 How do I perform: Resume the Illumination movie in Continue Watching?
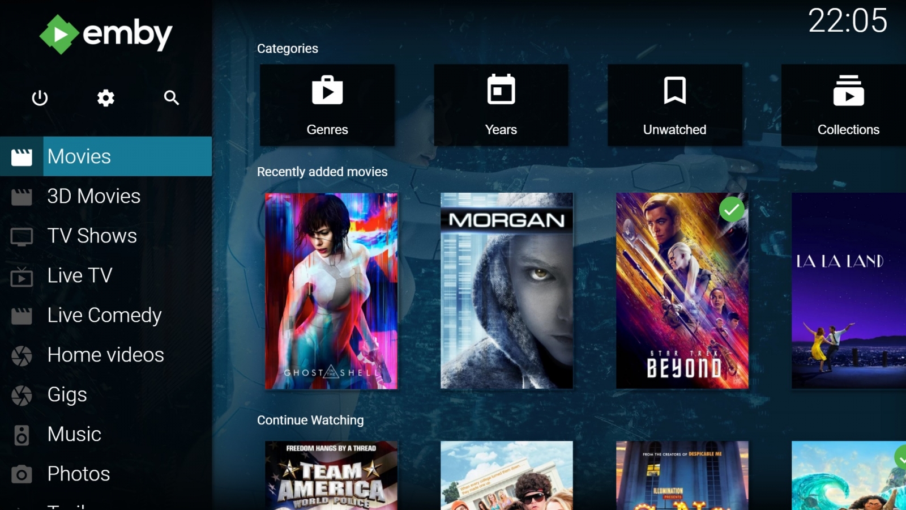[682, 475]
